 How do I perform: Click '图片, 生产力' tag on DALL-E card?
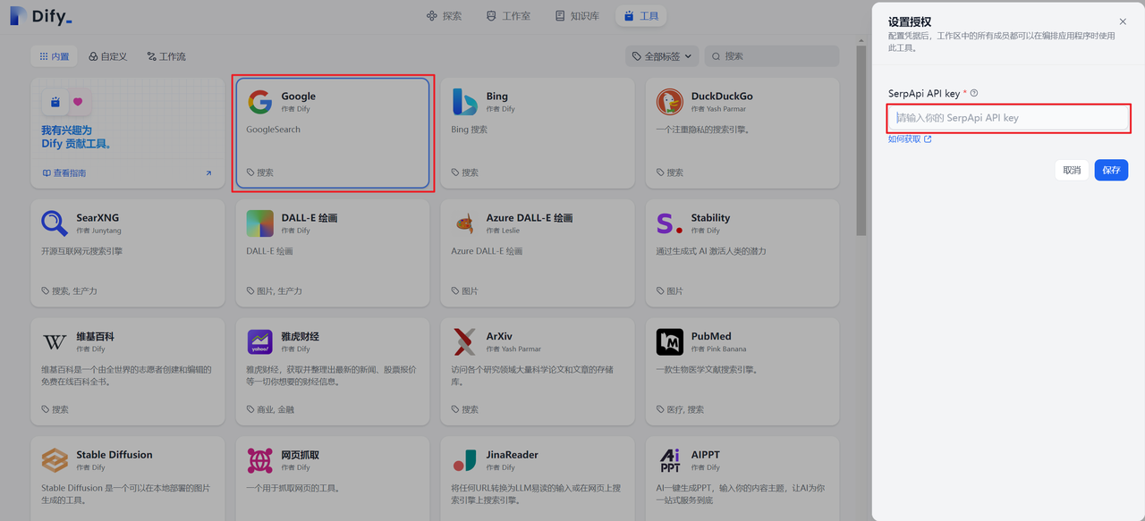point(280,291)
